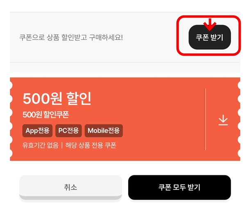Click the 해당 상품 전용 쿠폰 label
The width and height of the screenshot is (250, 224).
(x=91, y=145)
